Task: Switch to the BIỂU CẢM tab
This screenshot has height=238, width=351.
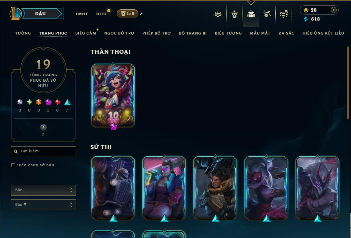Action: [x=86, y=33]
